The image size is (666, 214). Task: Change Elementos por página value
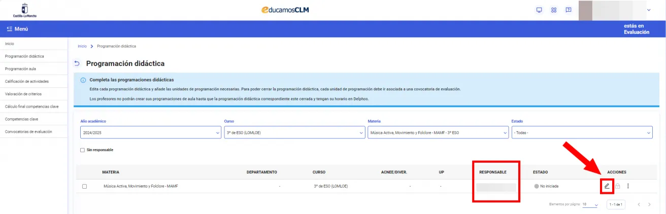coord(590,204)
